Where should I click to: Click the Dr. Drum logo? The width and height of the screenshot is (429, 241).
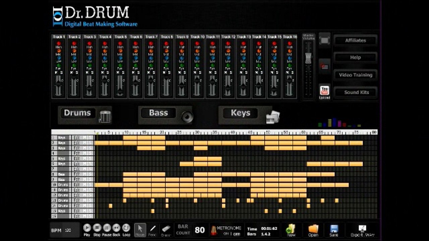coord(91,13)
